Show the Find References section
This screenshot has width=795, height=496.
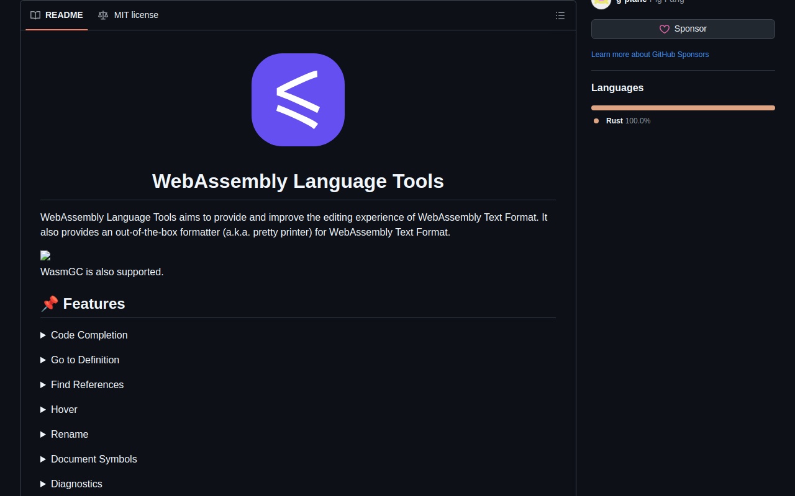tap(87, 384)
